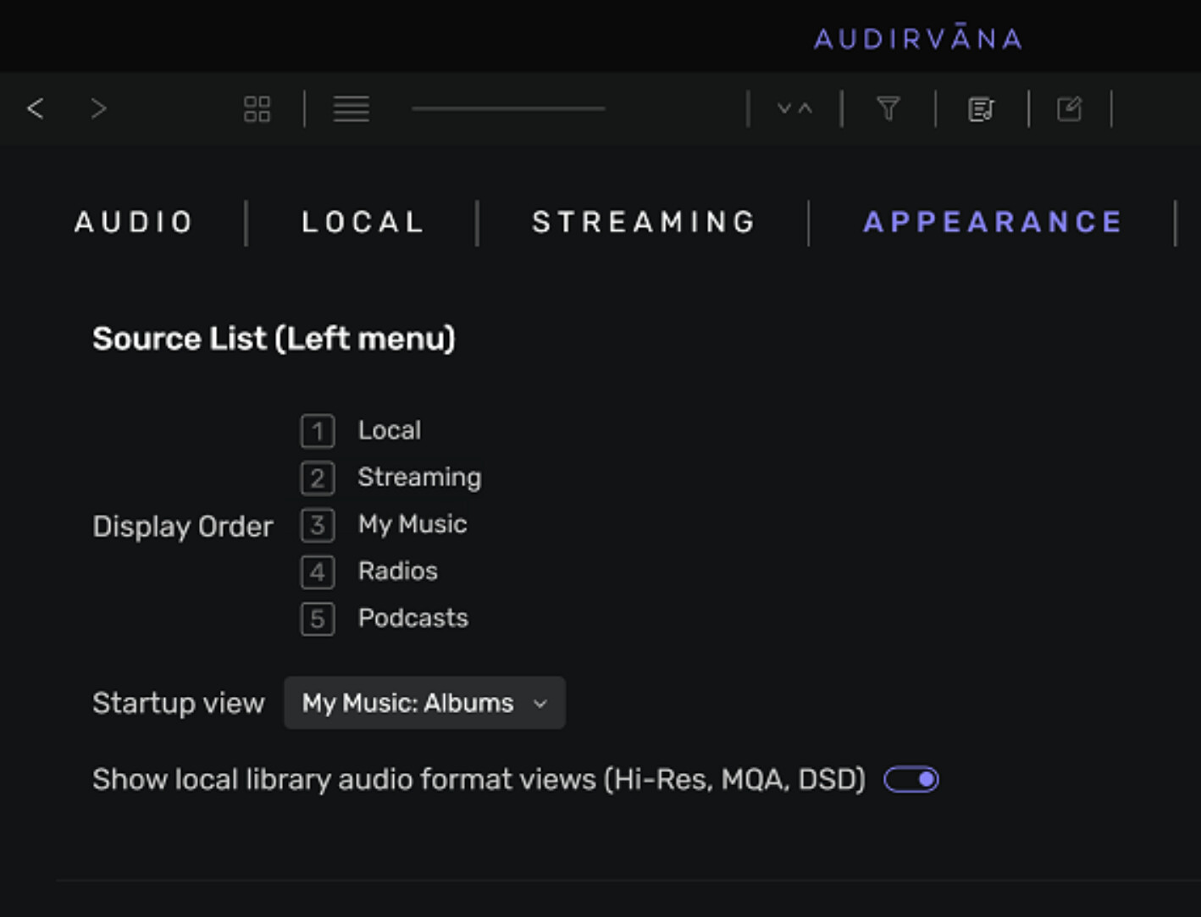Toggle local library audio format views
This screenshot has width=1201, height=917.
[x=911, y=779]
